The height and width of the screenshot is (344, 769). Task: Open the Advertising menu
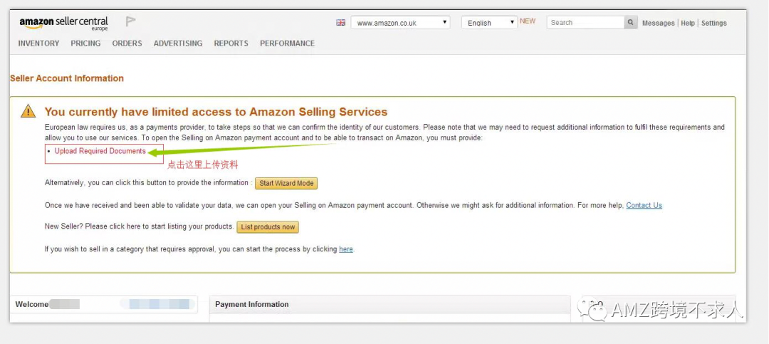[x=178, y=43]
